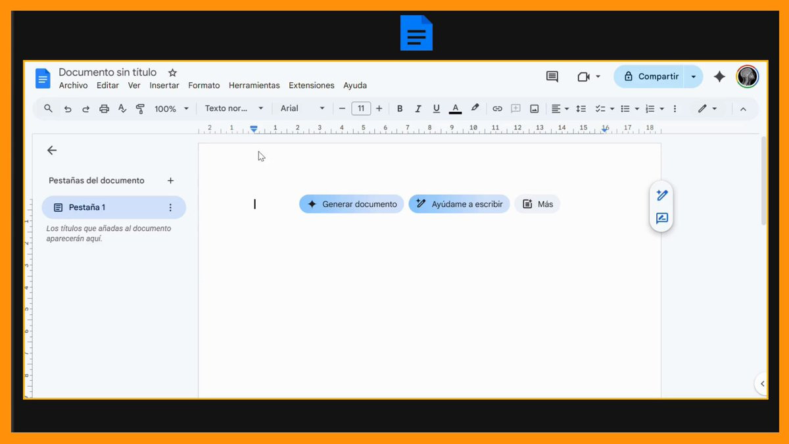Open the zoom 100% dropdown
The width and height of the screenshot is (789, 444).
pyautogui.click(x=172, y=109)
